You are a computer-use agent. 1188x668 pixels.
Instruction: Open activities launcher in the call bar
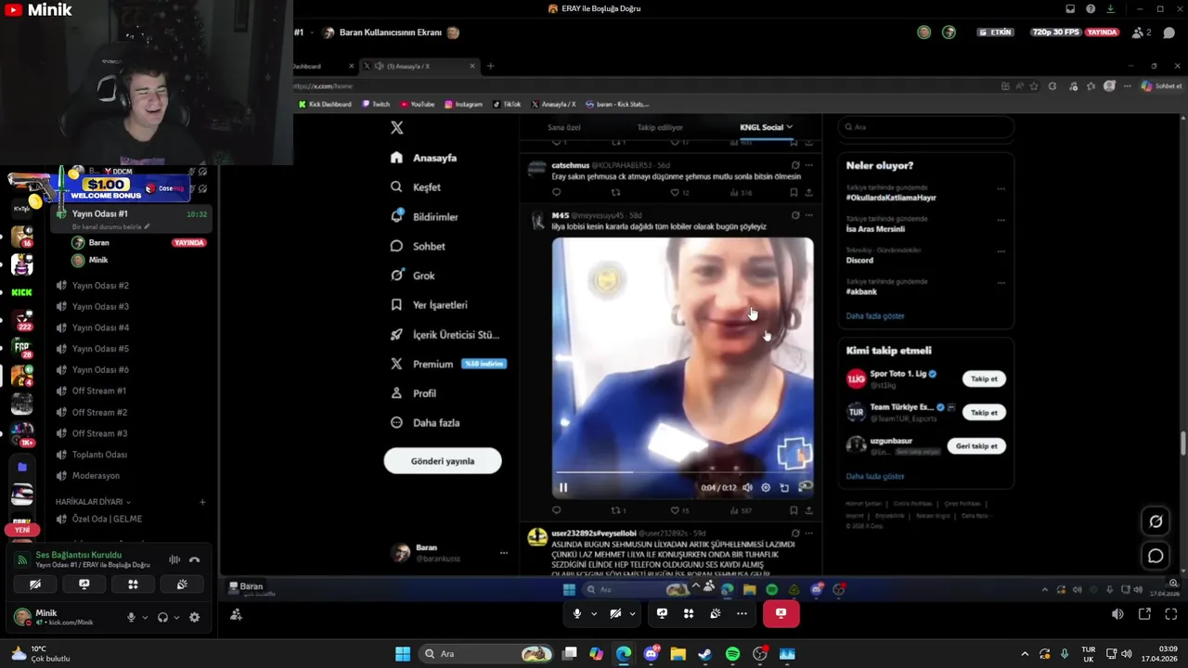689,613
